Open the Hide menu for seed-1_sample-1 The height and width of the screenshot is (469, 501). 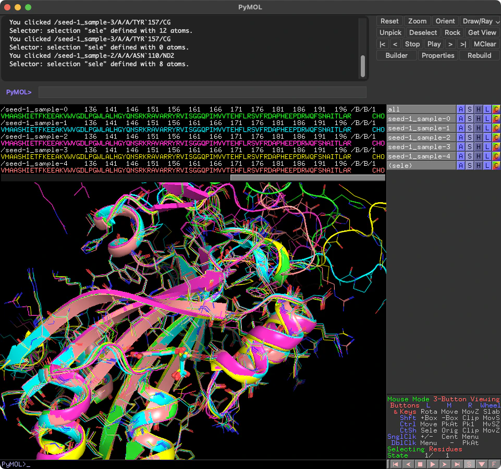tap(478, 128)
